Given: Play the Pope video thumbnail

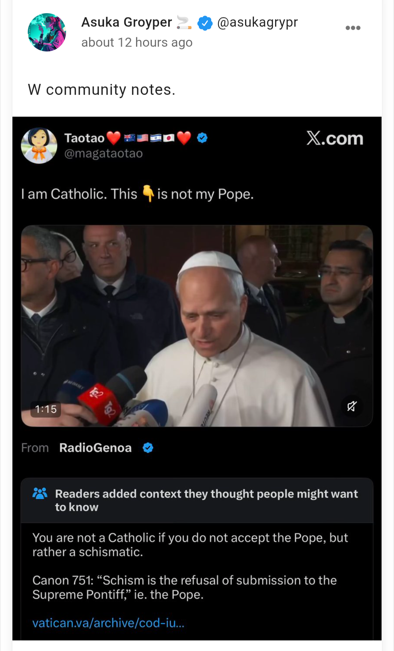Looking at the screenshot, I should coord(197,325).
